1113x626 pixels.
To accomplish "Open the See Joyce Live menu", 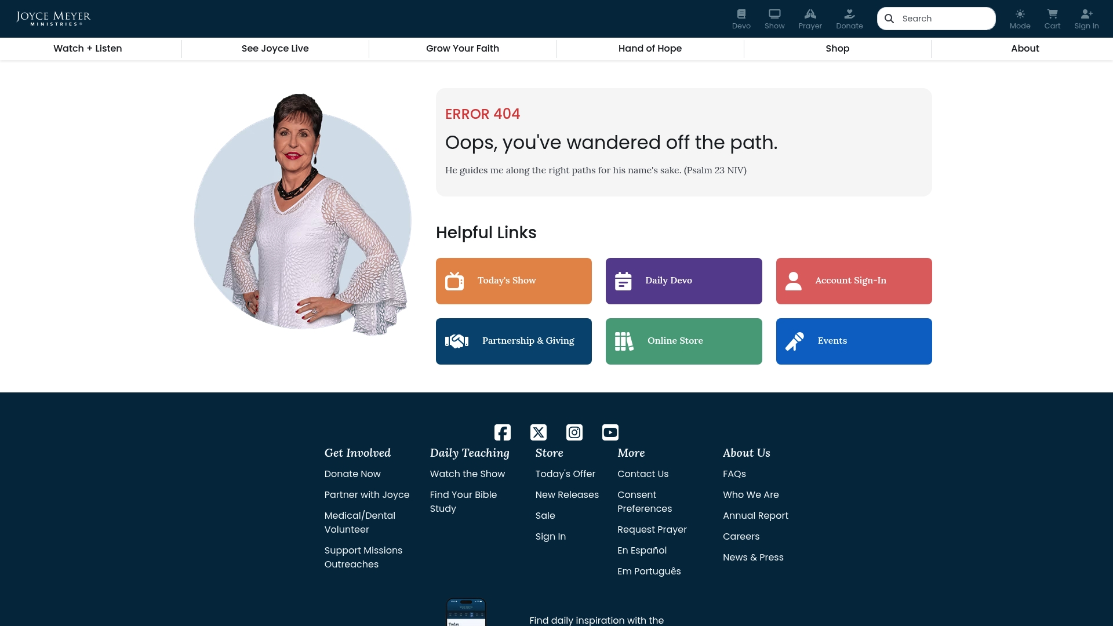I will [x=275, y=49].
